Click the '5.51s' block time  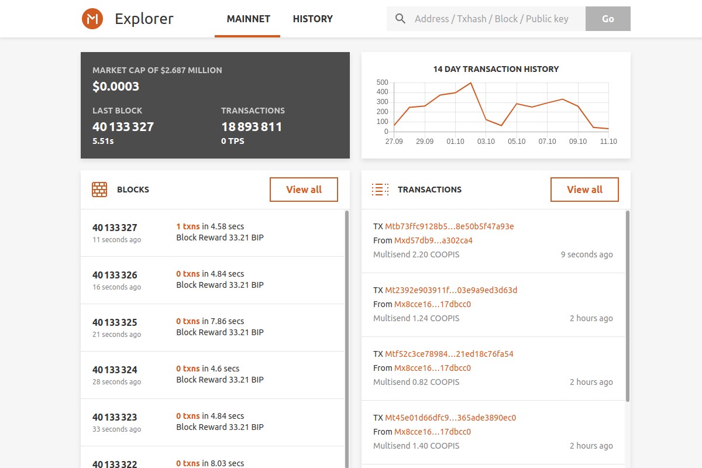[103, 141]
